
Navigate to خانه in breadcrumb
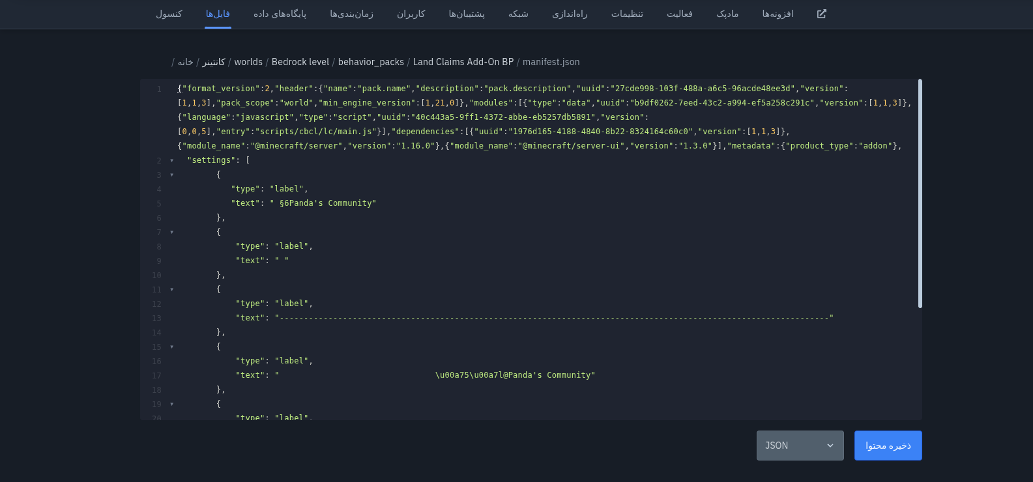186,62
